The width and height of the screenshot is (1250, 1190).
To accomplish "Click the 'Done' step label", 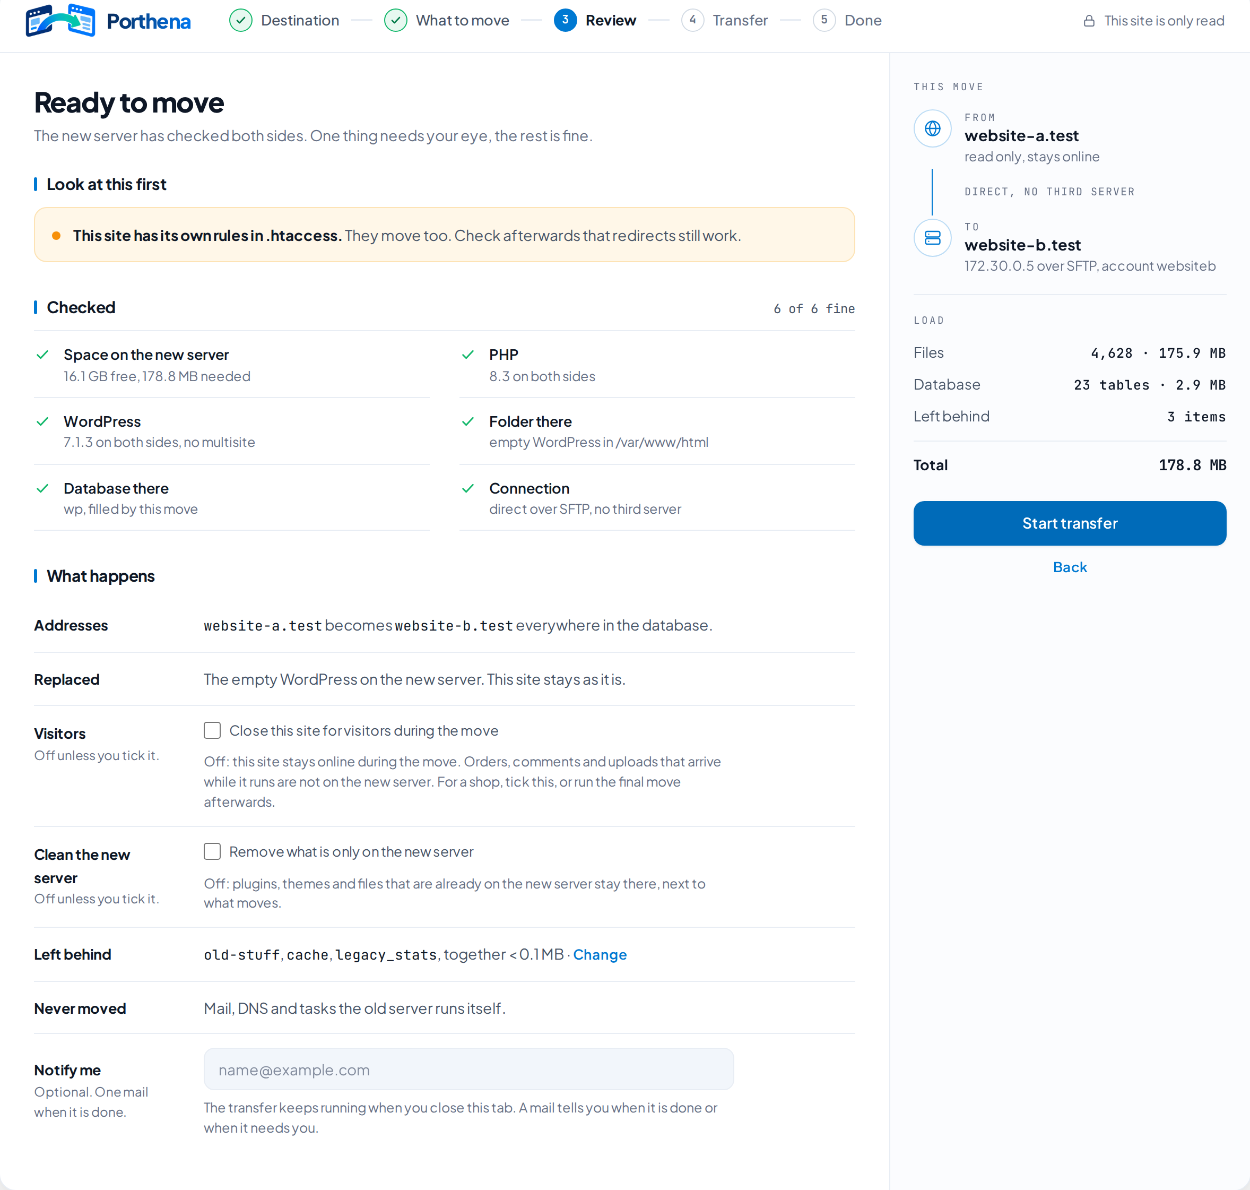I will (863, 20).
